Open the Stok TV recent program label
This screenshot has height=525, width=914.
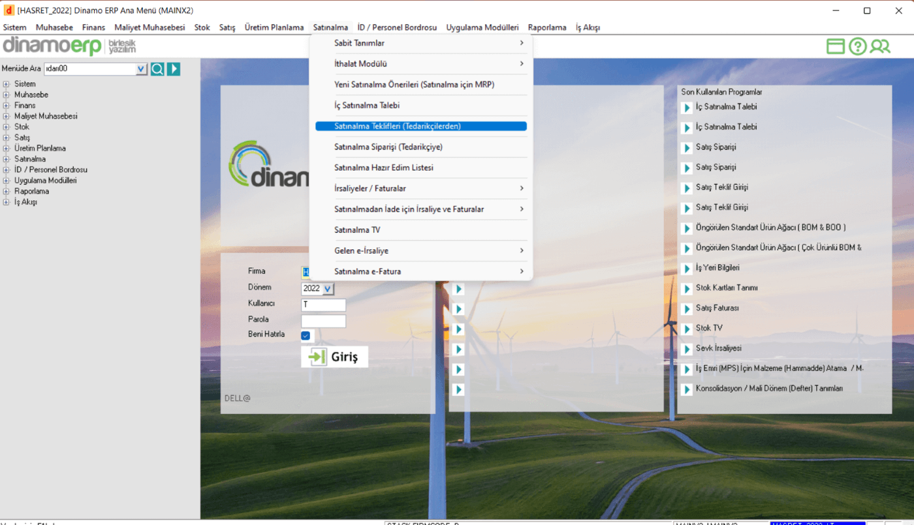pyautogui.click(x=709, y=328)
